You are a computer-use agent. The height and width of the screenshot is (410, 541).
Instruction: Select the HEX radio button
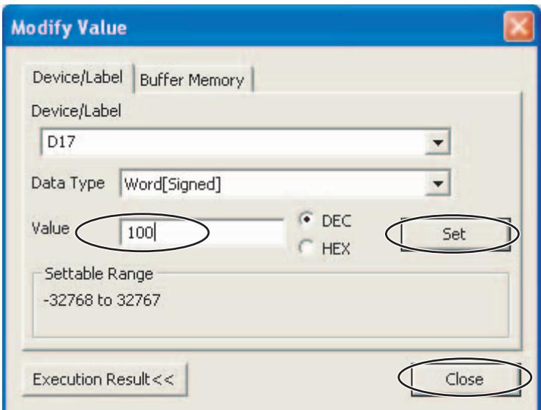307,247
